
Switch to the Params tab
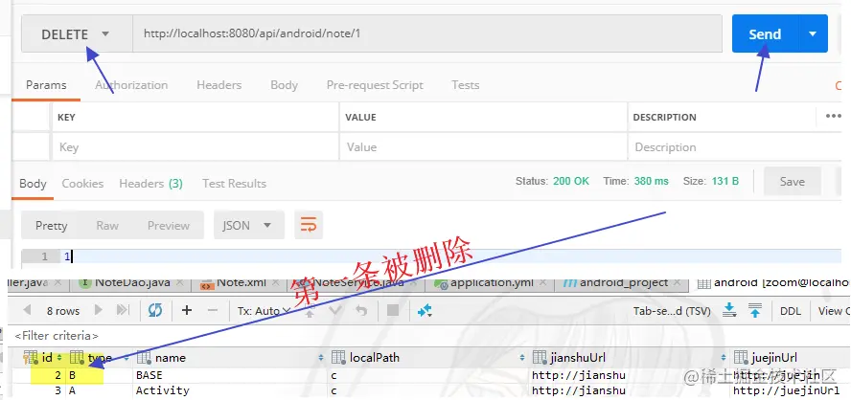click(46, 85)
